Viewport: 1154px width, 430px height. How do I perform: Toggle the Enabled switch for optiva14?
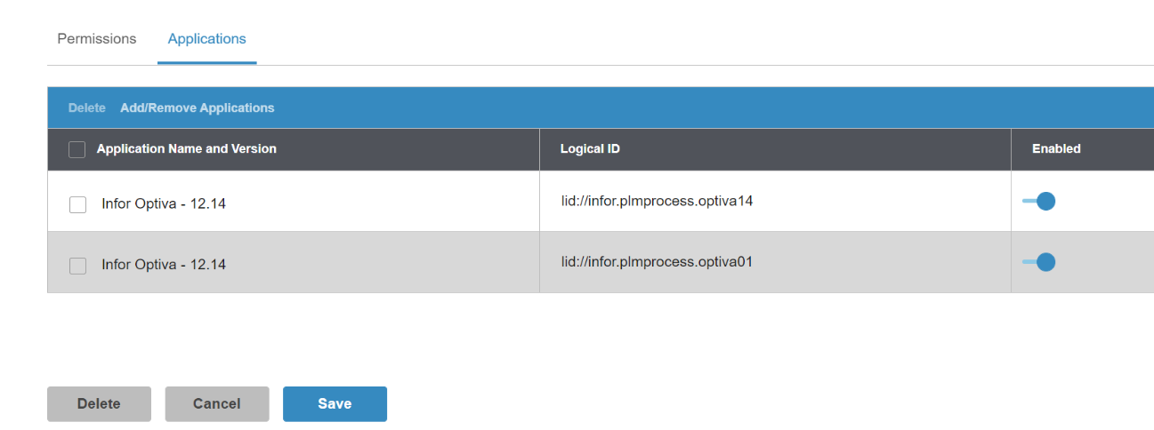(1039, 202)
